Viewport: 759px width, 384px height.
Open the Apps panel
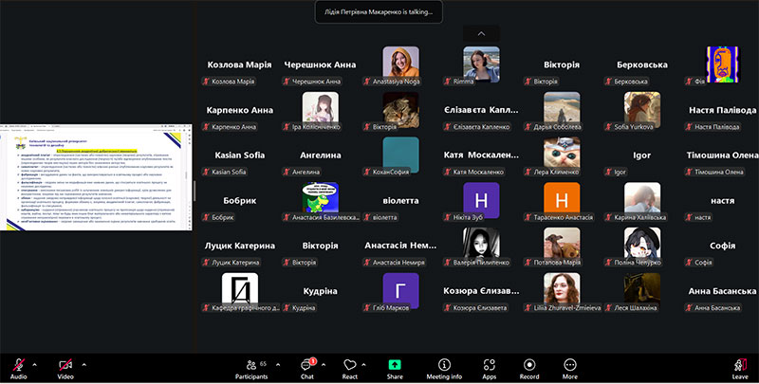(489, 368)
